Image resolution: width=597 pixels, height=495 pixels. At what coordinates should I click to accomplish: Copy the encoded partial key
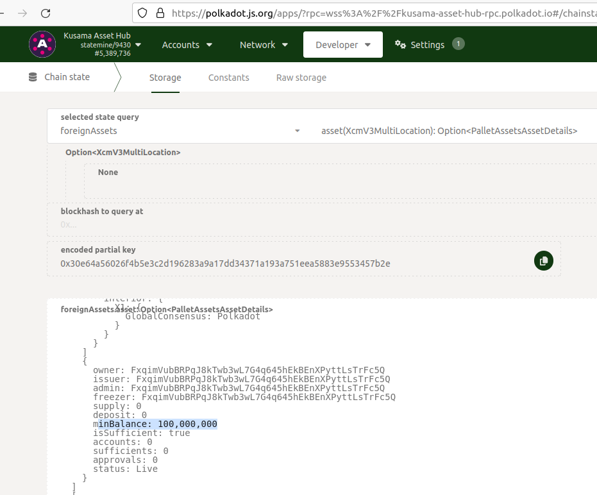pos(543,261)
